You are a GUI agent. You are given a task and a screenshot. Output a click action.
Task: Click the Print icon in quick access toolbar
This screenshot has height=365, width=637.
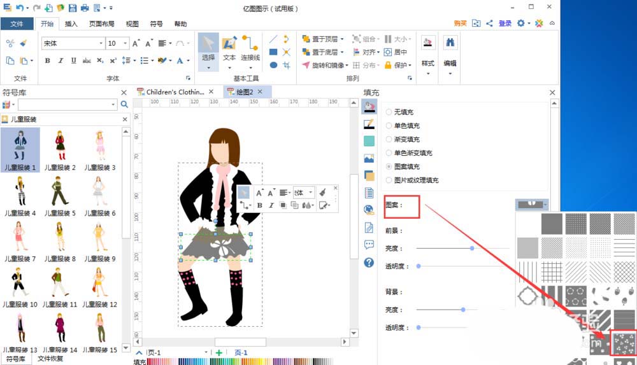85,8
